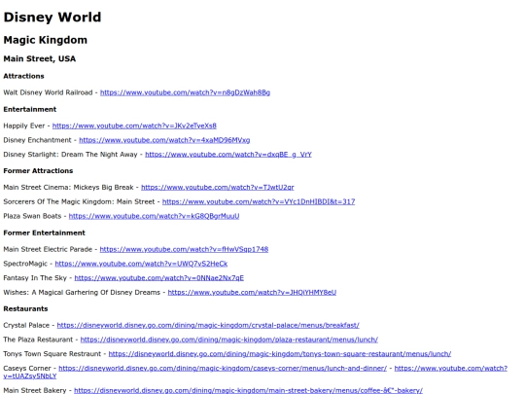Click the Restaurants subheading
Image resolution: width=525 pixels, height=394 pixels.
click(x=25, y=309)
